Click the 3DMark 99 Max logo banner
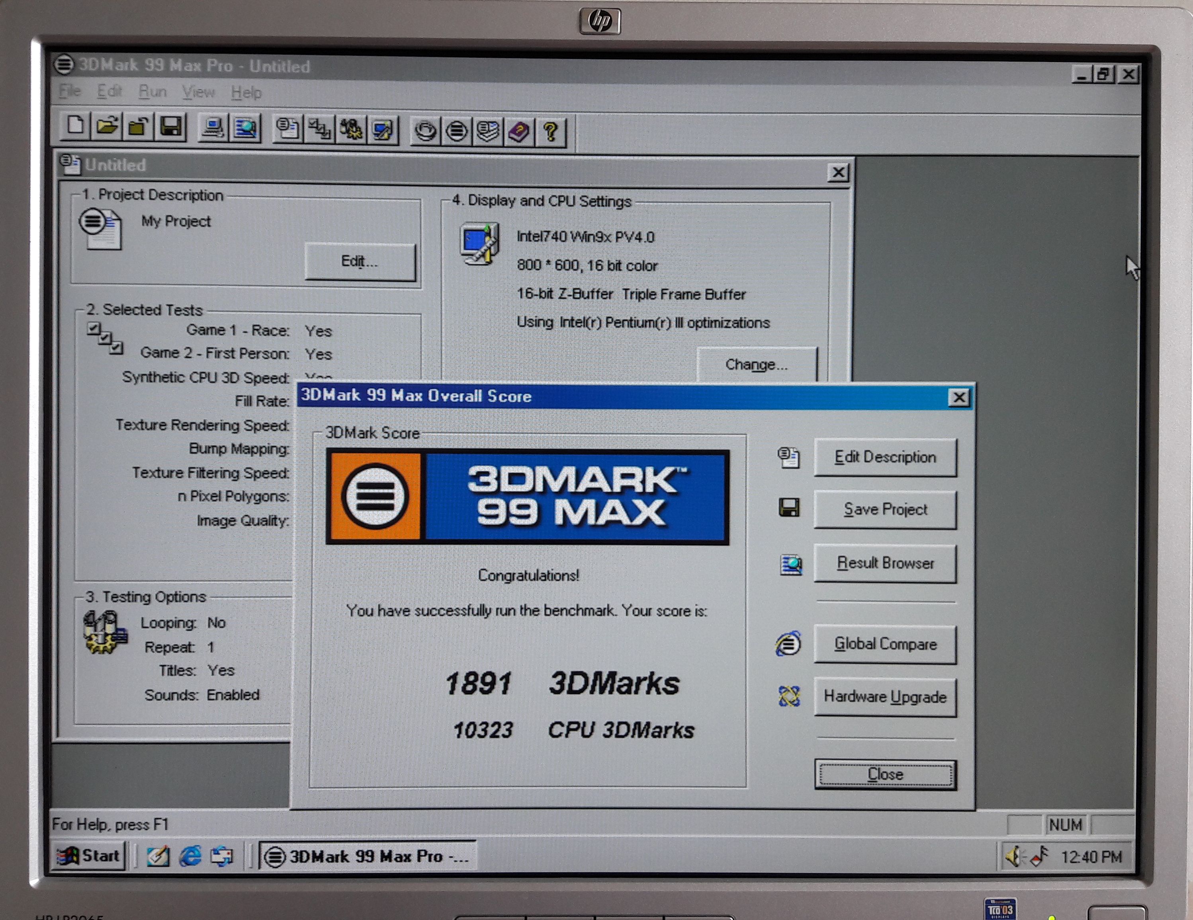Screen dimensions: 1193x920 coord(527,497)
